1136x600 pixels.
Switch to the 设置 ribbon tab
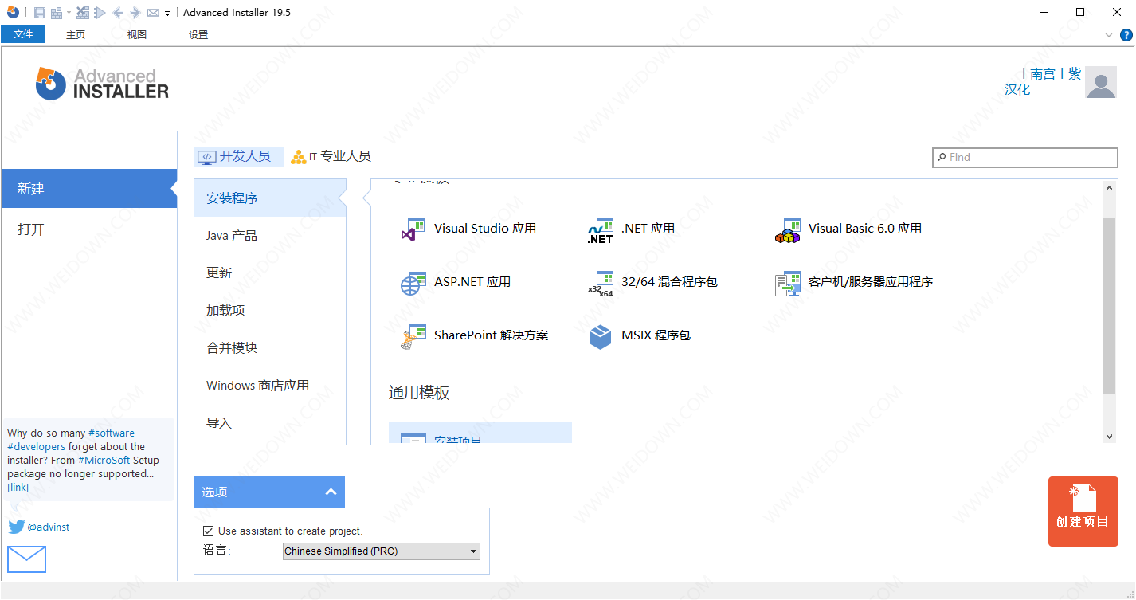[198, 34]
